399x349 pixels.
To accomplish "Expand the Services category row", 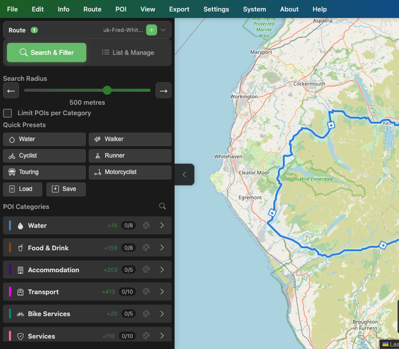I will tap(87, 336).
